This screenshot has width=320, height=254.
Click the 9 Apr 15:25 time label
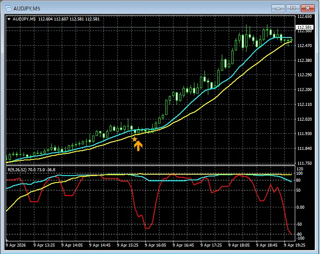pyautogui.click(x=127, y=245)
